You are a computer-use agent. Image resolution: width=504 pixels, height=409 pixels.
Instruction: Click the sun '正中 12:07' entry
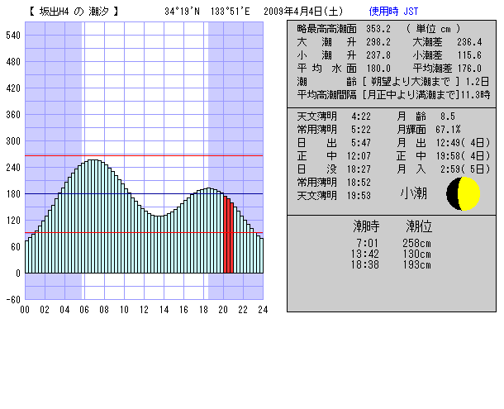pyautogui.click(x=334, y=156)
